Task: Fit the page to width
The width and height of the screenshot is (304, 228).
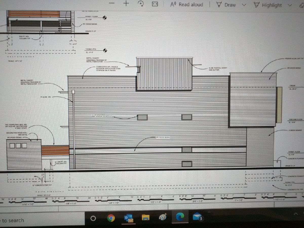Action: 155,4
